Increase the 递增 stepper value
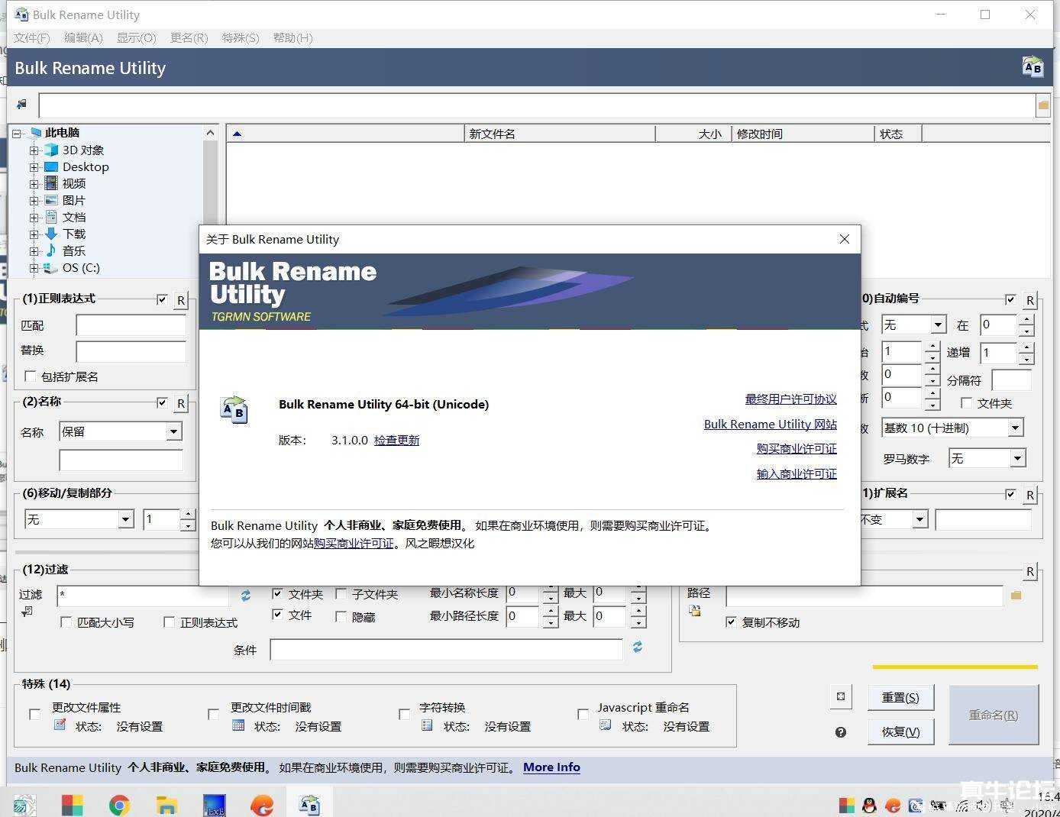 click(x=1026, y=347)
